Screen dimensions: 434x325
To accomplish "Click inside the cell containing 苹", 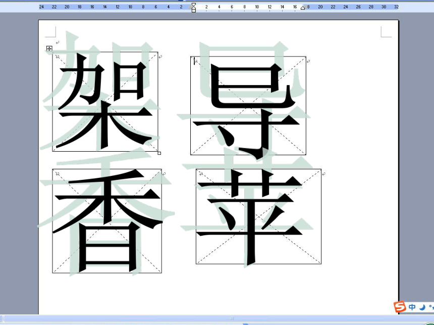I will 258,217.
